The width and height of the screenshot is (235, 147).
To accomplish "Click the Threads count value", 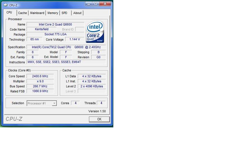I will [101, 103].
